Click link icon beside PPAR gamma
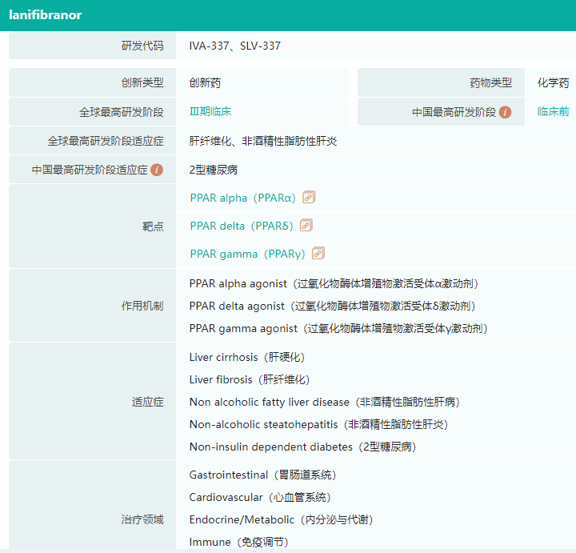This screenshot has width=576, height=553. click(318, 254)
